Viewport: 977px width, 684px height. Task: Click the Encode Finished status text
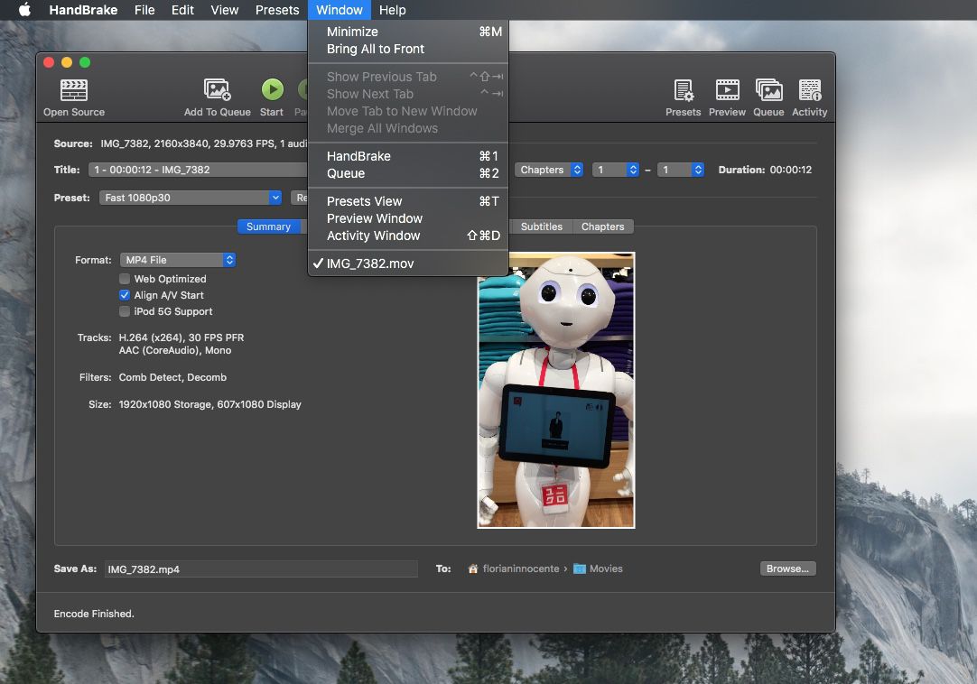[94, 614]
